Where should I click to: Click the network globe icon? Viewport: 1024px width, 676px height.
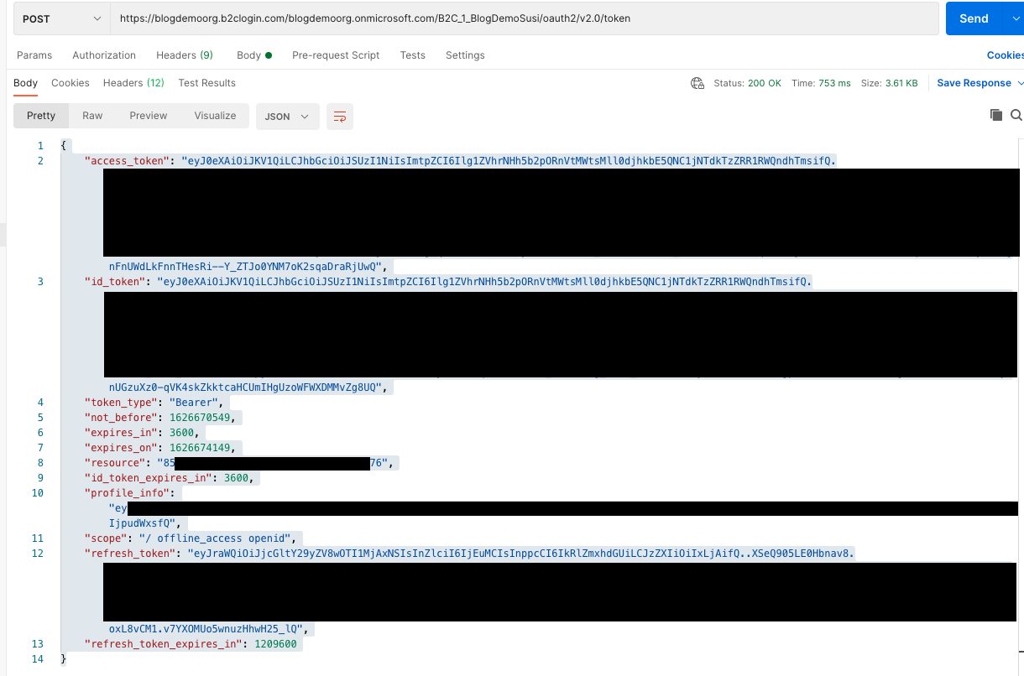tap(697, 83)
